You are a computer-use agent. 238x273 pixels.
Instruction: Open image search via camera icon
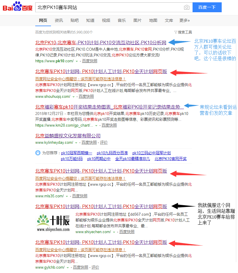(x=187, y=7)
